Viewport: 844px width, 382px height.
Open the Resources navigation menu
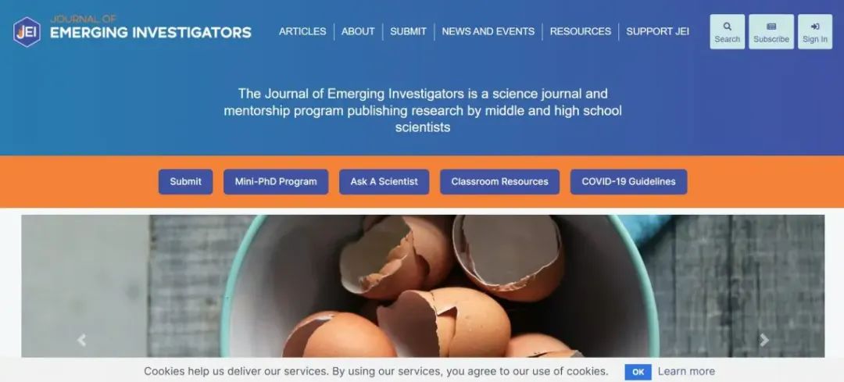[x=580, y=31]
